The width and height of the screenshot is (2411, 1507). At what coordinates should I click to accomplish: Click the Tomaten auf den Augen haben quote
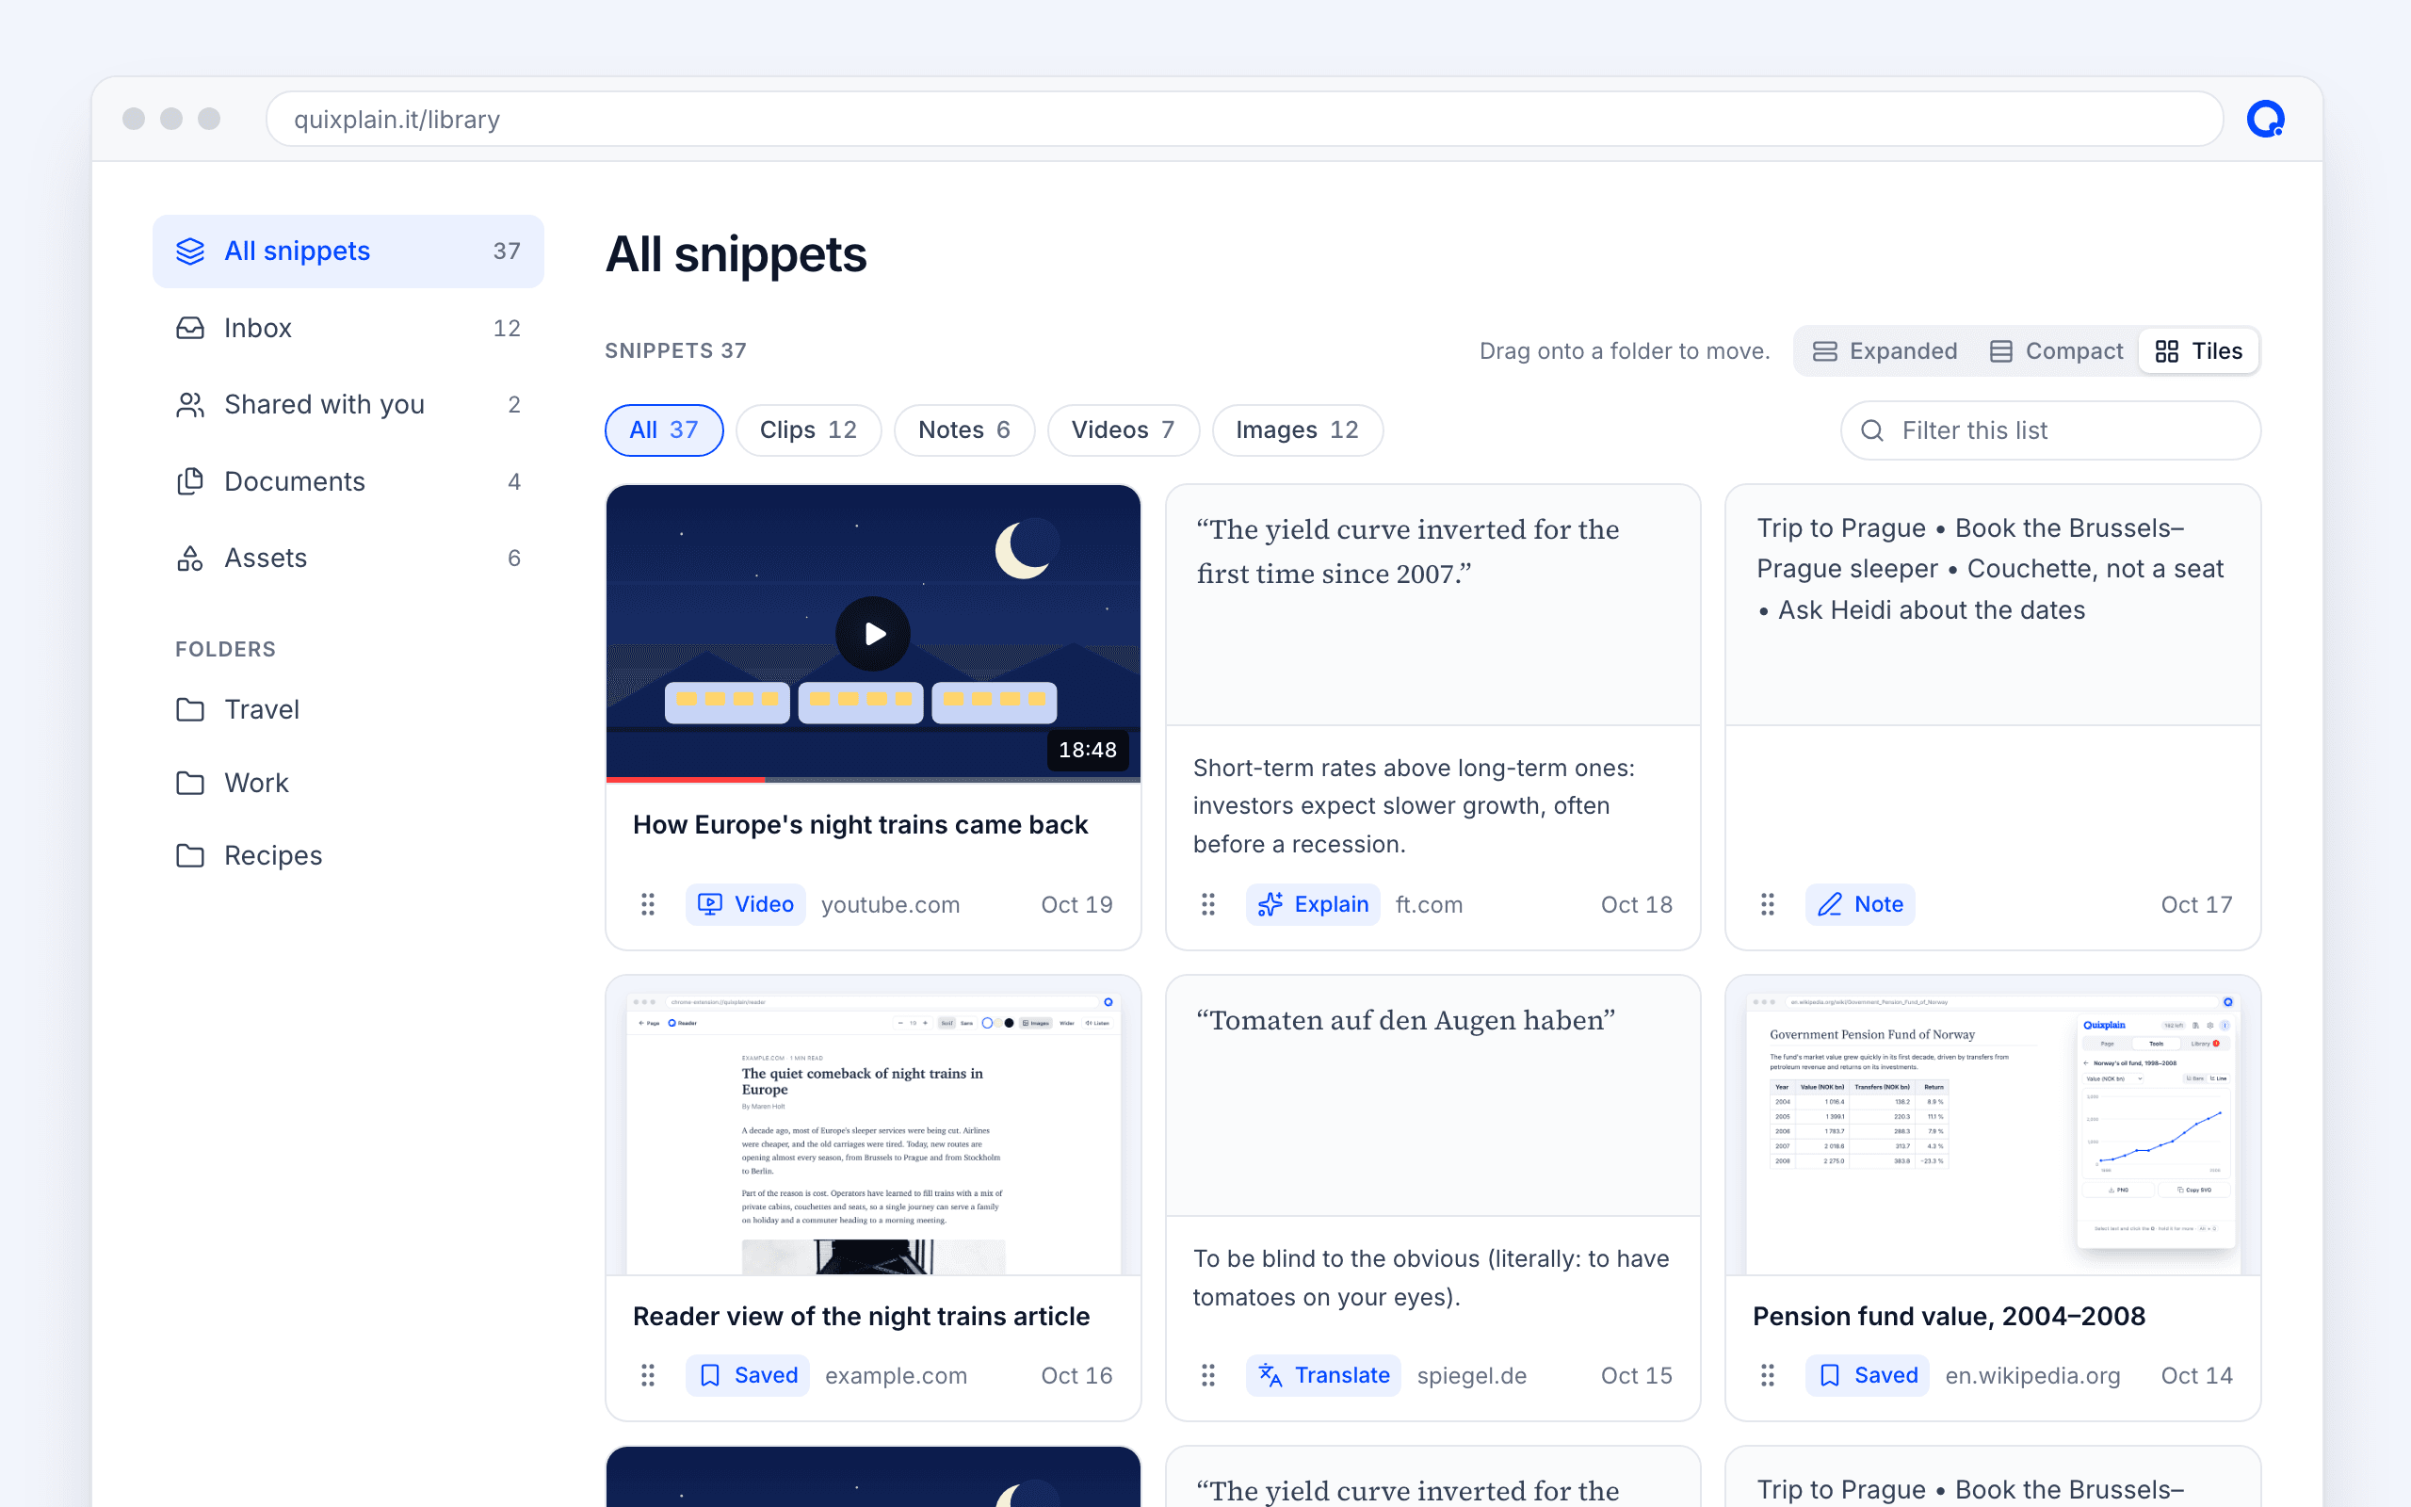1405,1021
